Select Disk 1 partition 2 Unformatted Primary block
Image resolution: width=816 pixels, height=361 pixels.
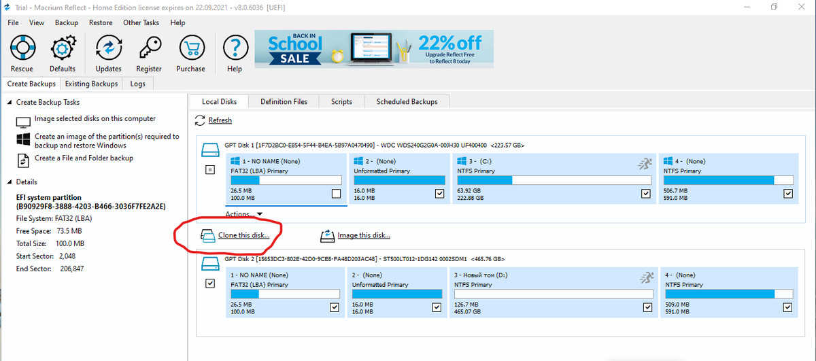pyautogui.click(x=398, y=177)
